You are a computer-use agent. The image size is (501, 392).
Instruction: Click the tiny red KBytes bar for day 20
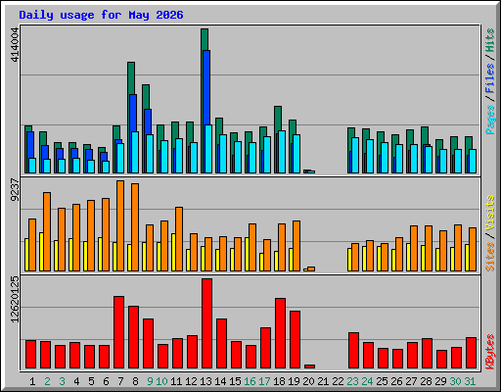[309, 367]
